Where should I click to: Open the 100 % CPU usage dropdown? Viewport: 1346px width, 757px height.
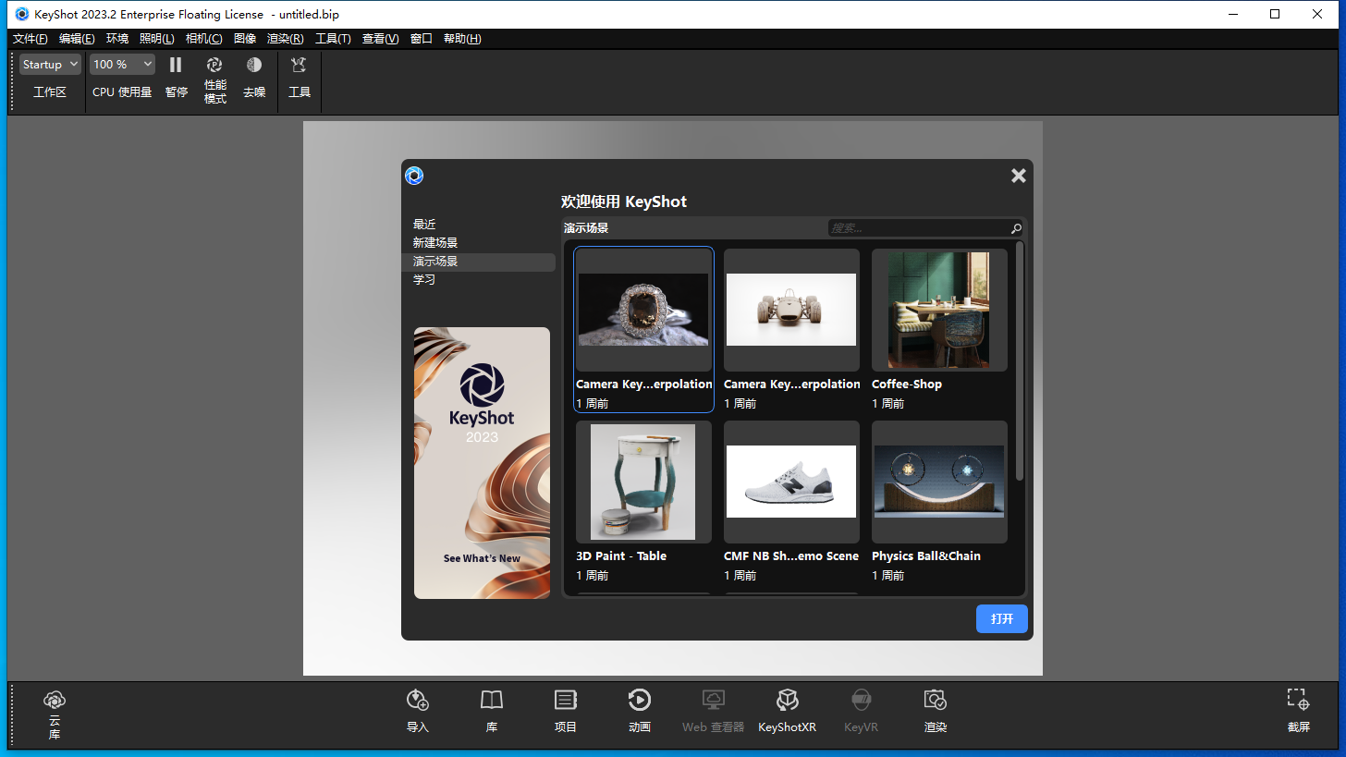pyautogui.click(x=122, y=65)
